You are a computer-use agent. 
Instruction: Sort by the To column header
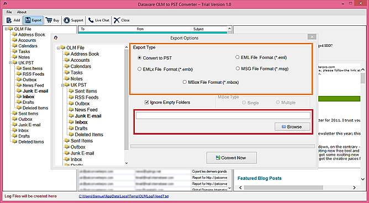[x=83, y=29]
